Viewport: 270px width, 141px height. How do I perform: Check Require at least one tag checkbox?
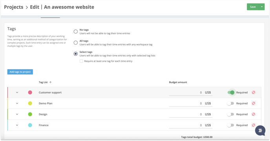(81, 61)
